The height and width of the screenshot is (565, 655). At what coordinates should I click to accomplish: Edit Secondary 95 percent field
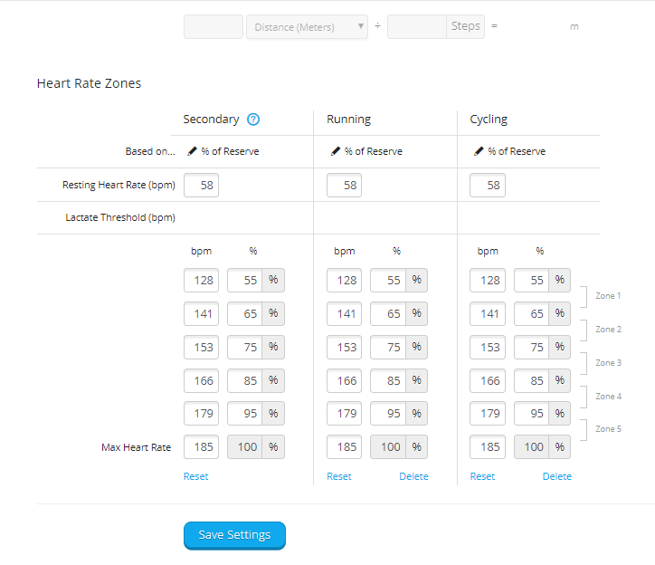tap(245, 414)
